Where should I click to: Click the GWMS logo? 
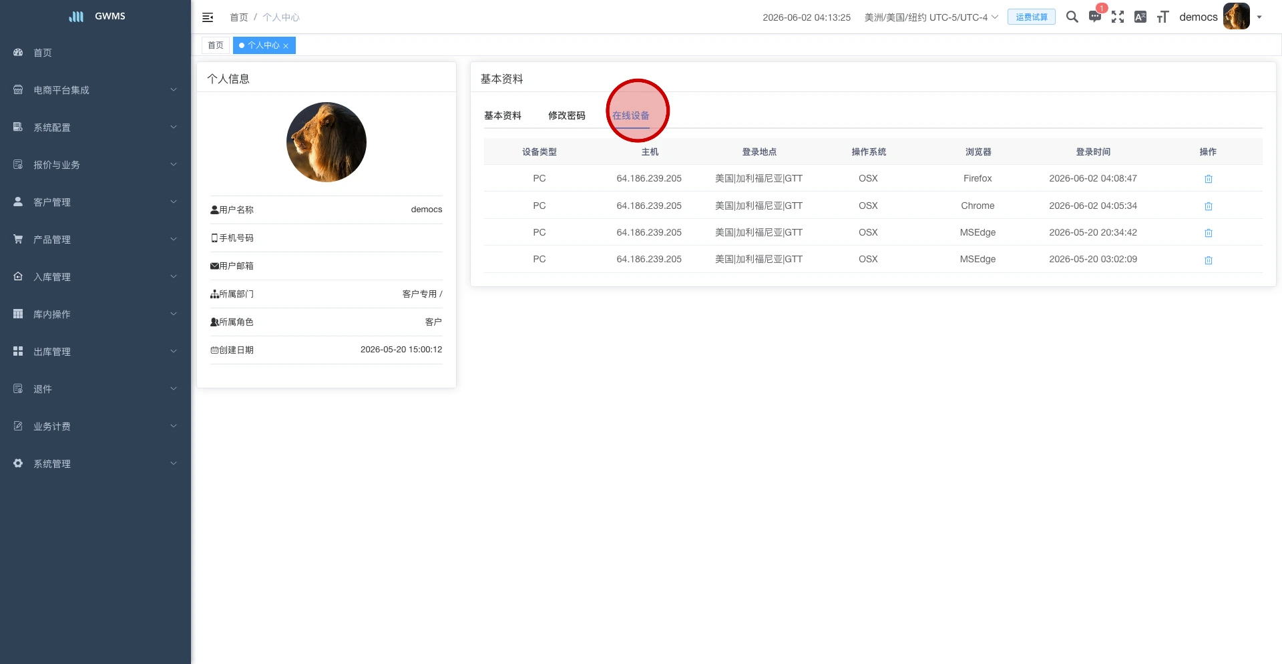click(x=97, y=16)
